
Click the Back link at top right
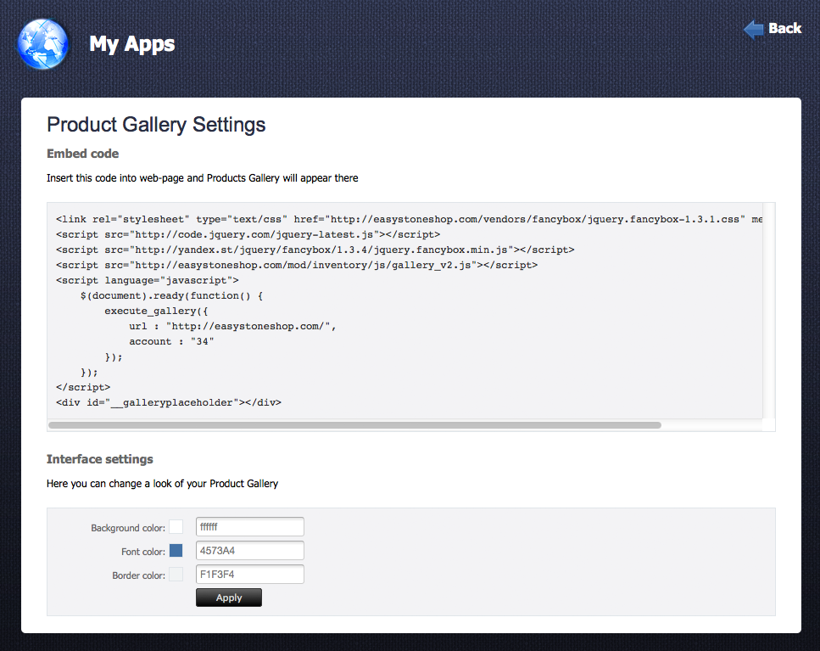784,28
